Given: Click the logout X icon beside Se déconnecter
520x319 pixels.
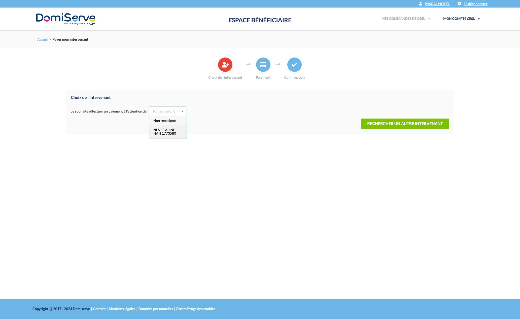Looking at the screenshot, I should (459, 4).
